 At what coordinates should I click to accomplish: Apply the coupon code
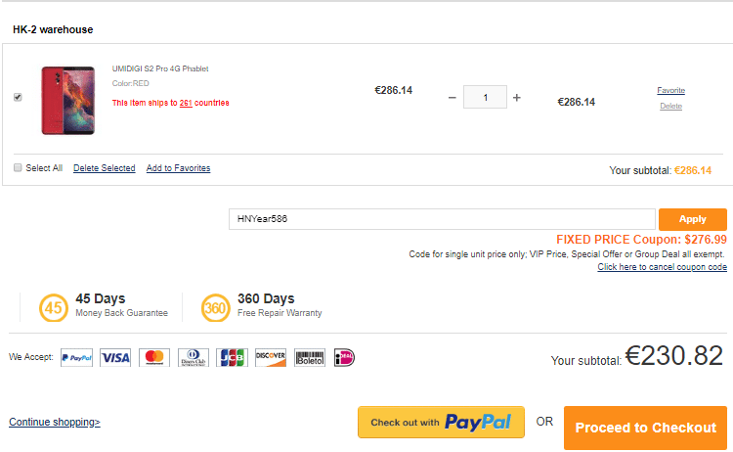(x=692, y=219)
